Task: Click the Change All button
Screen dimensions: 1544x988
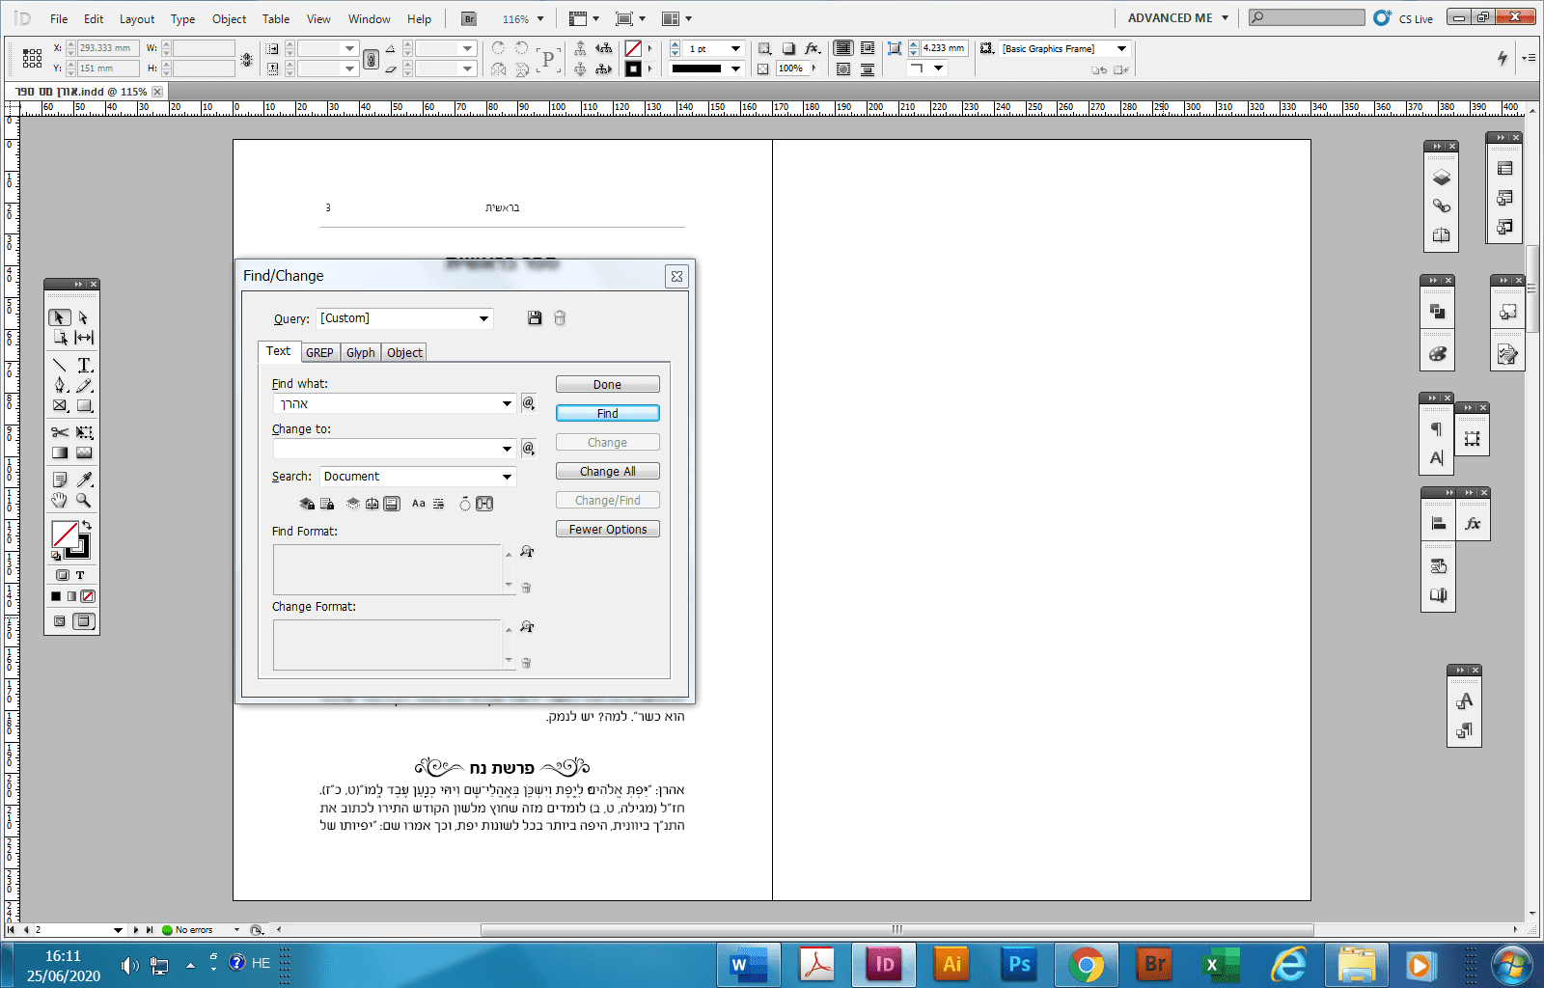Action: (608, 471)
